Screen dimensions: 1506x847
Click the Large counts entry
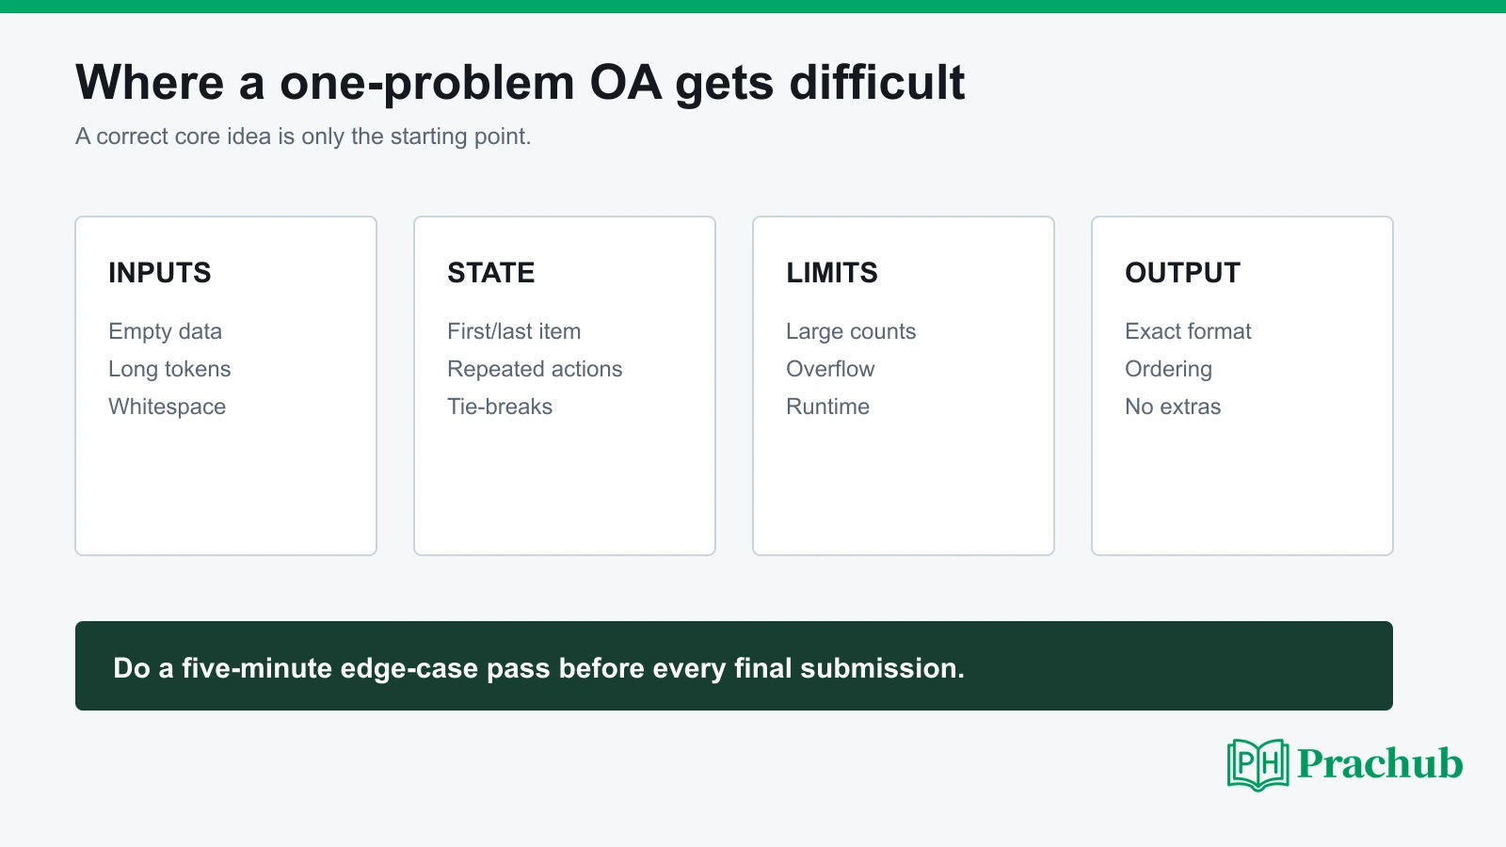coord(851,331)
